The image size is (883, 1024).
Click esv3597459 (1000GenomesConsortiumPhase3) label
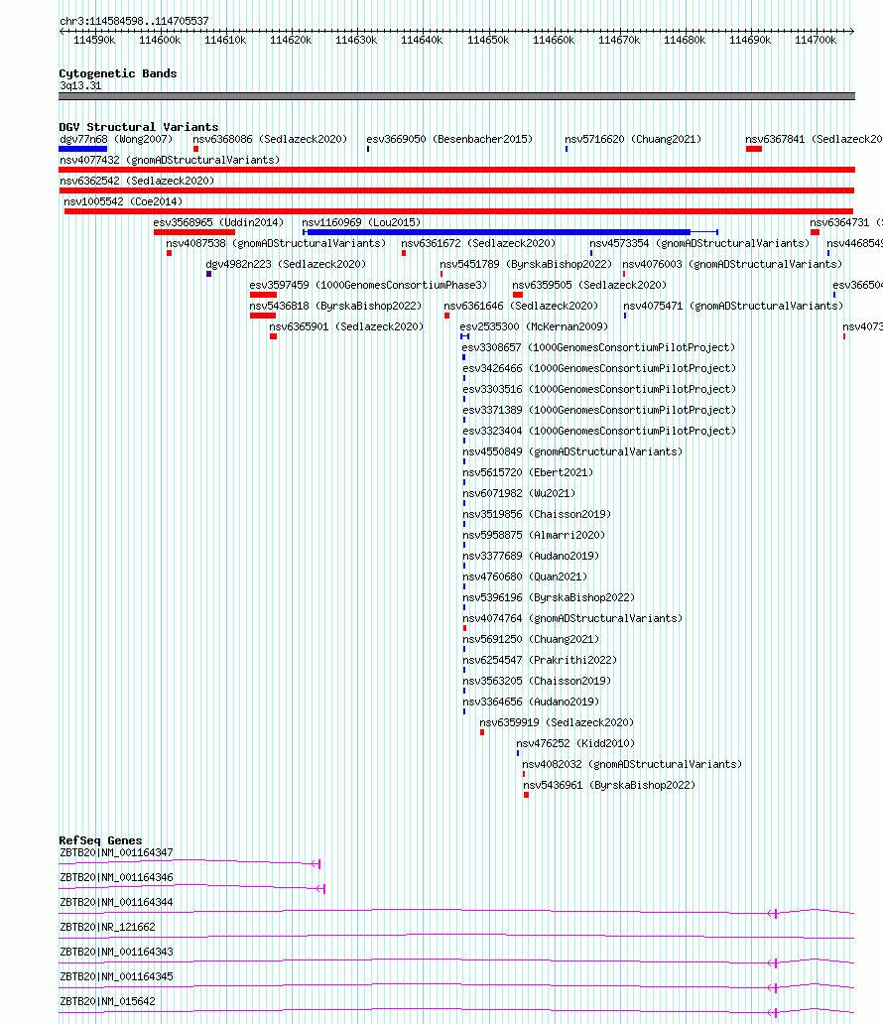click(x=368, y=286)
